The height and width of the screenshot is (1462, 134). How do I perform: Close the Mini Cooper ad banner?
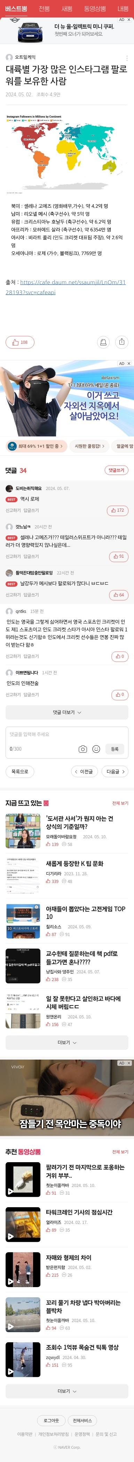pyautogui.click(x=129, y=19)
